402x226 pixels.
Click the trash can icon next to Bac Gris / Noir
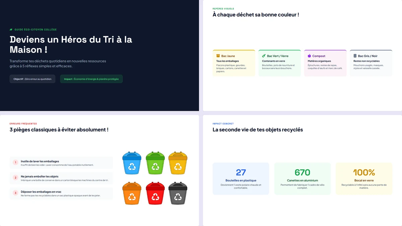coord(355,56)
